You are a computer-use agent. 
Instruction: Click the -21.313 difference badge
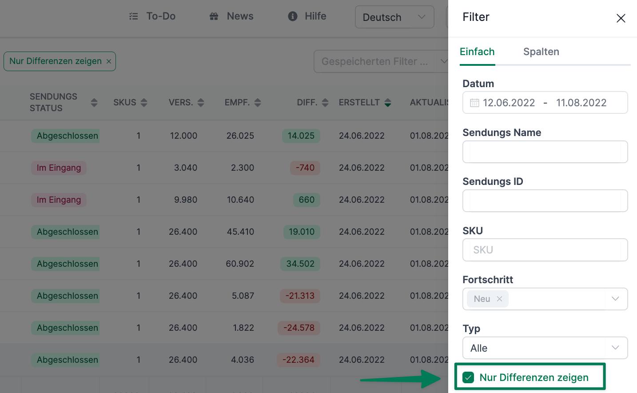click(x=300, y=296)
